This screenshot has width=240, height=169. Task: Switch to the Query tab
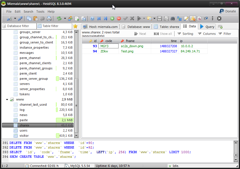coord(207,26)
